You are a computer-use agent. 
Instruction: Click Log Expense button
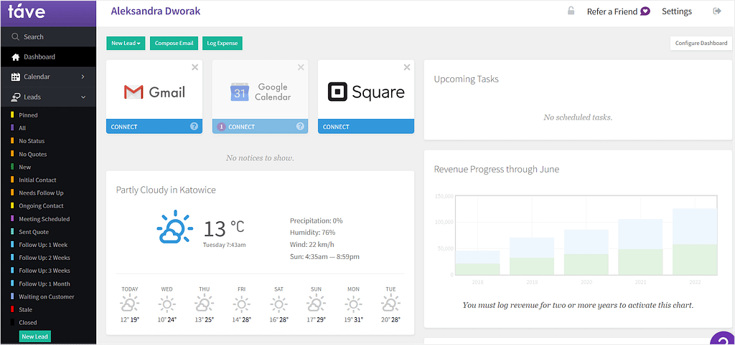pos(223,43)
